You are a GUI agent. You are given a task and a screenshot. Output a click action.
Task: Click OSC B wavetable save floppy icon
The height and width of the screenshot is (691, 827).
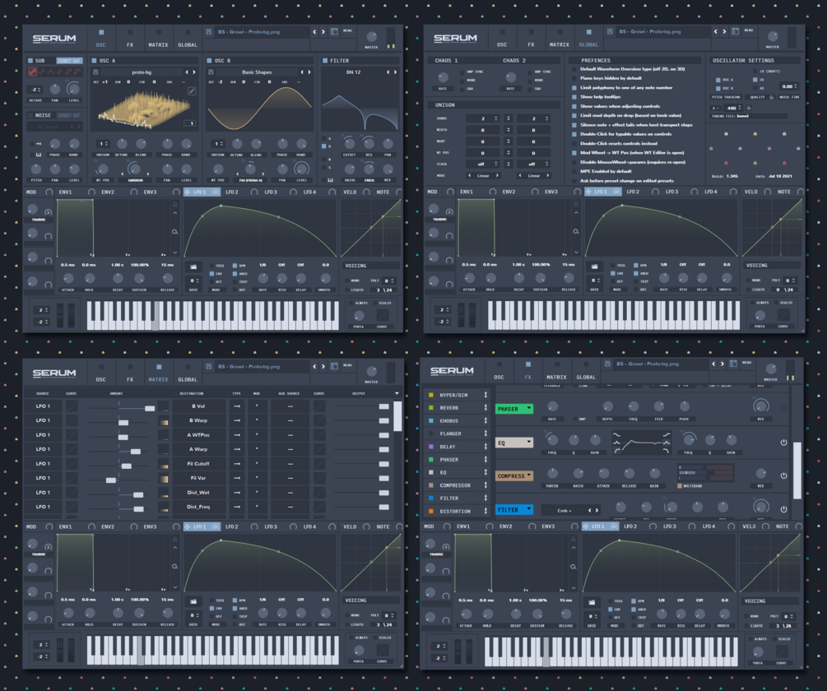(211, 72)
